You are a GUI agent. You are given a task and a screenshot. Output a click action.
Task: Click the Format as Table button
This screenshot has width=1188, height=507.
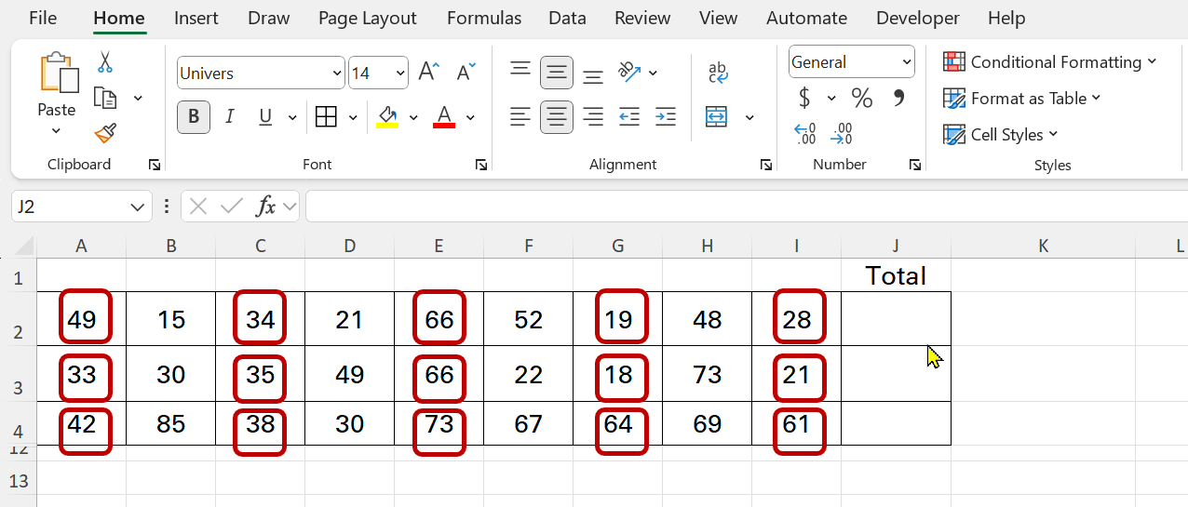pos(1021,99)
